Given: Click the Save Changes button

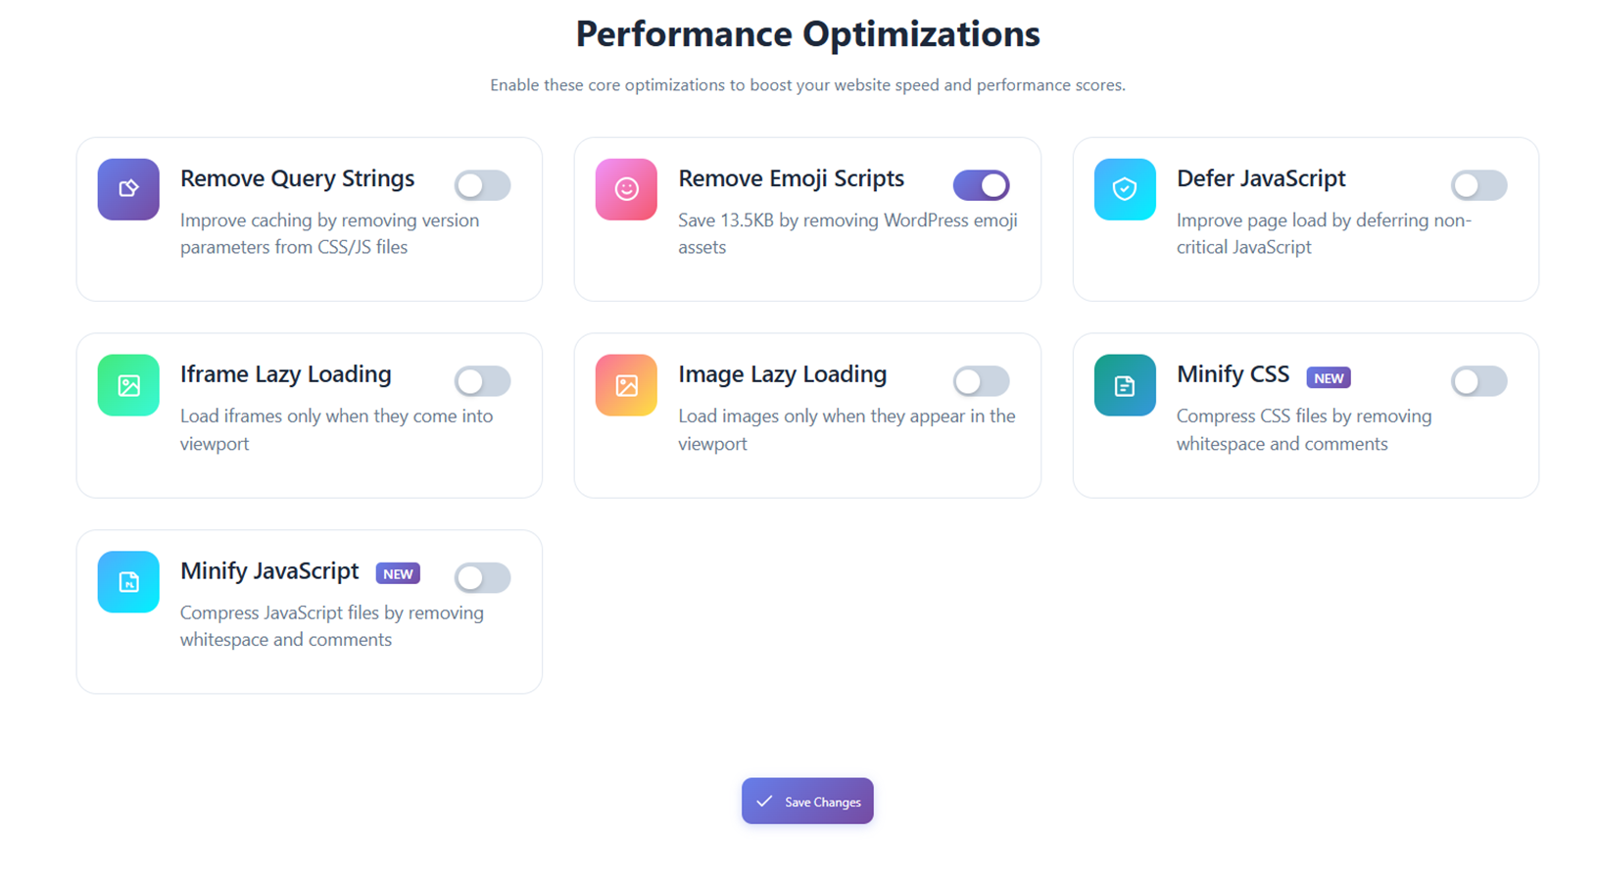Looking at the screenshot, I should (x=807, y=802).
